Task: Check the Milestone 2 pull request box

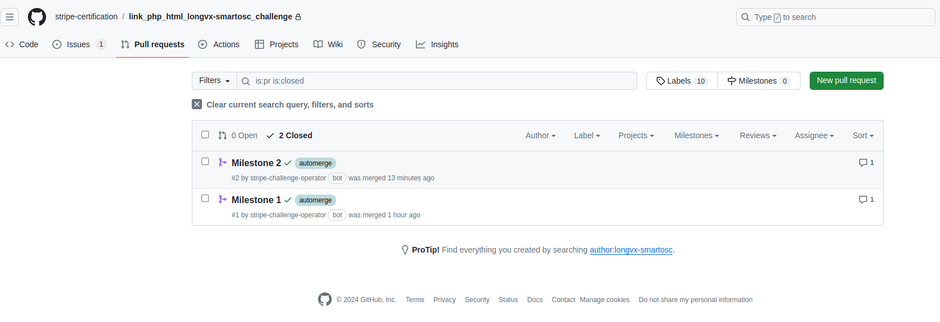Action: tap(205, 162)
